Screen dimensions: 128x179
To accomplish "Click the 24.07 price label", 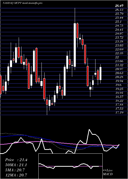I will (119, 33).
